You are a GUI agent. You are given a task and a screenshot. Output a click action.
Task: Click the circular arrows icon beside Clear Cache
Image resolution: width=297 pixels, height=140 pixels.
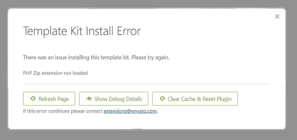pyautogui.click(x=162, y=98)
